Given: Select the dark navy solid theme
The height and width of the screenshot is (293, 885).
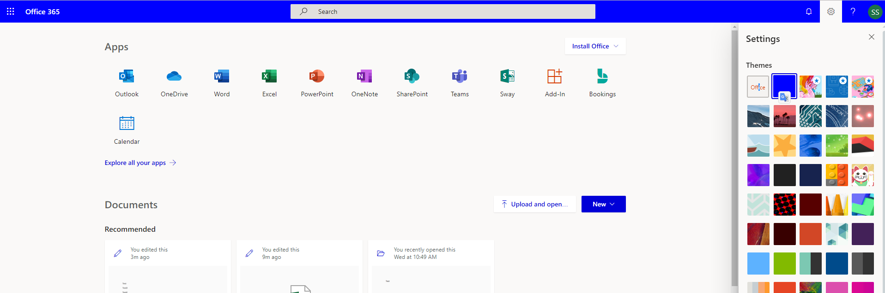Looking at the screenshot, I should pyautogui.click(x=811, y=175).
